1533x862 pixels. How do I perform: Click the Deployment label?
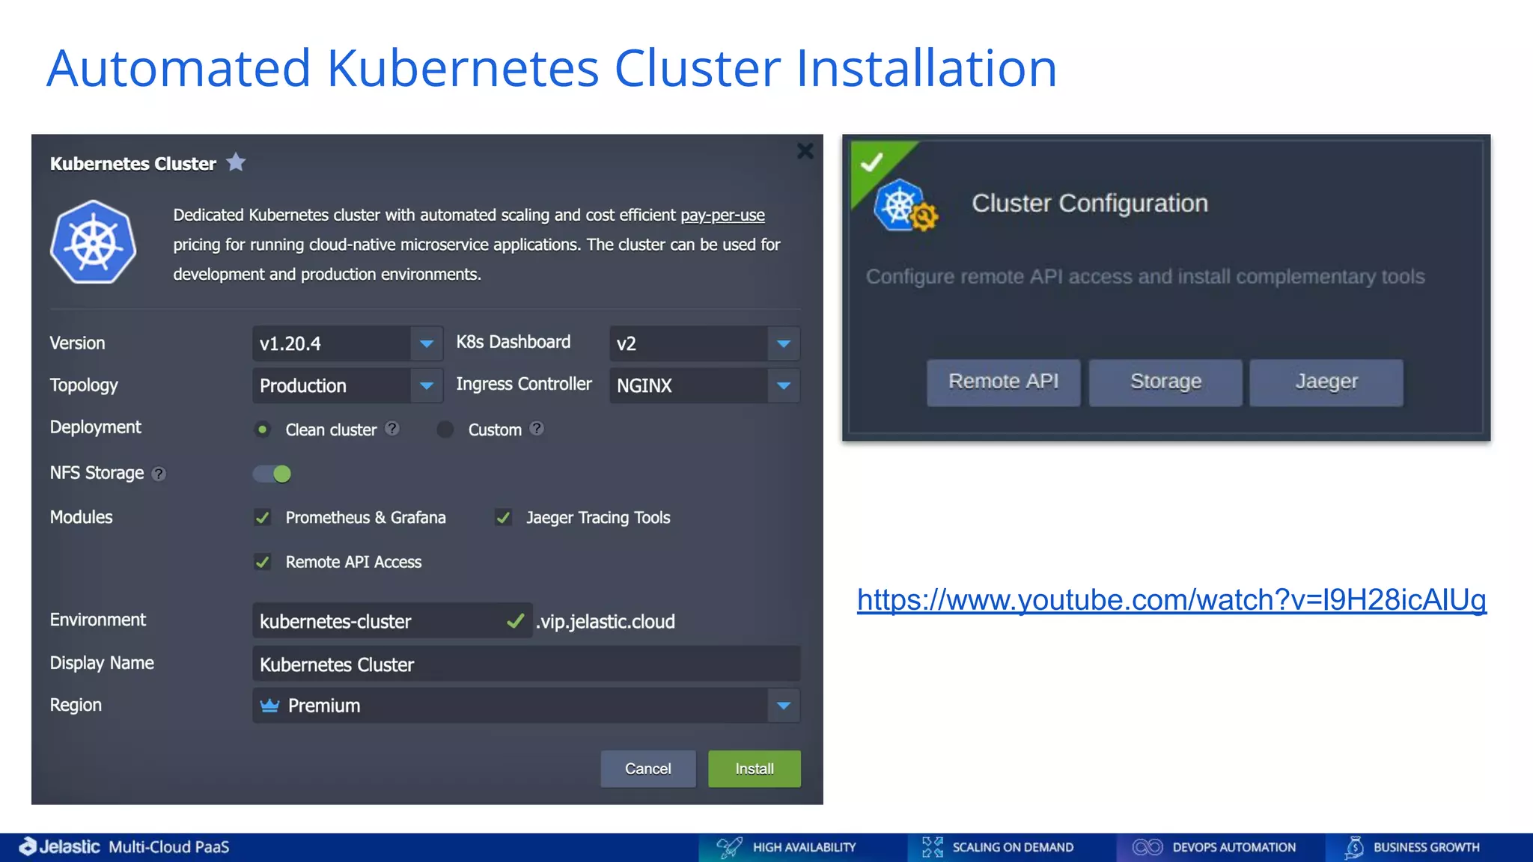pos(95,427)
